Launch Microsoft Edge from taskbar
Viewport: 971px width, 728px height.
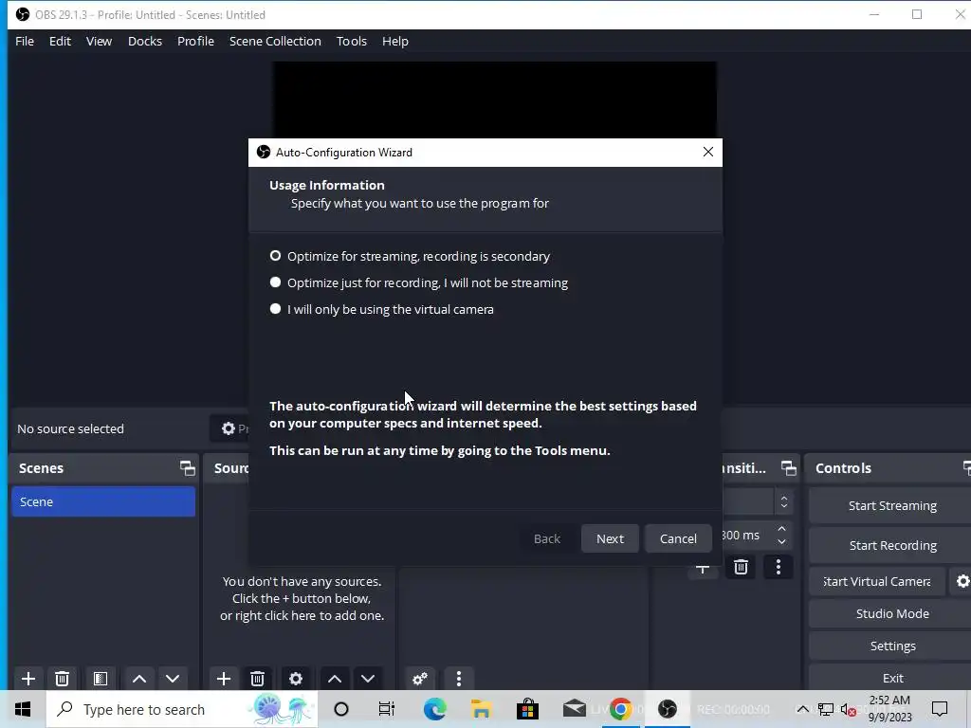pos(434,709)
